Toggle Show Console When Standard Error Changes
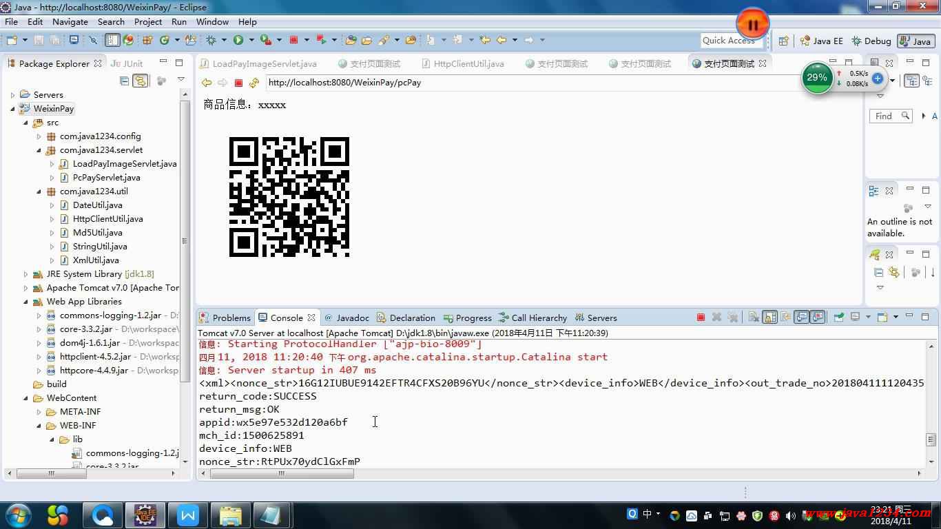 [x=818, y=318]
